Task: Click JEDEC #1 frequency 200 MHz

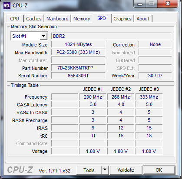Action: [93, 97]
